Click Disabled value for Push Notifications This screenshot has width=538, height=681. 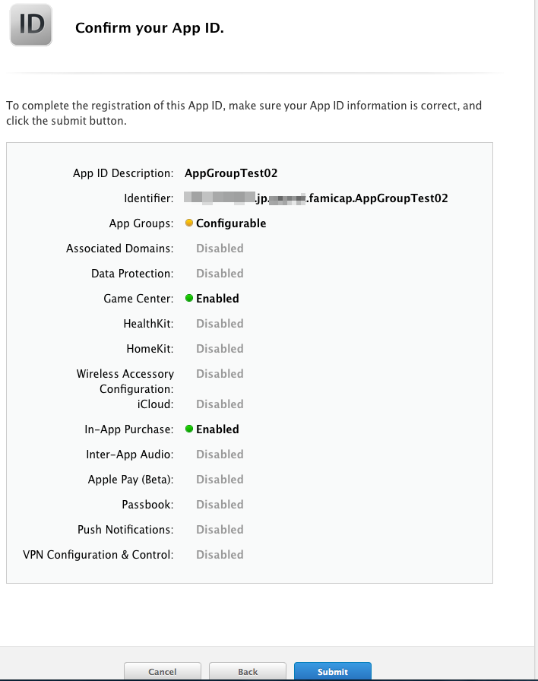click(220, 530)
